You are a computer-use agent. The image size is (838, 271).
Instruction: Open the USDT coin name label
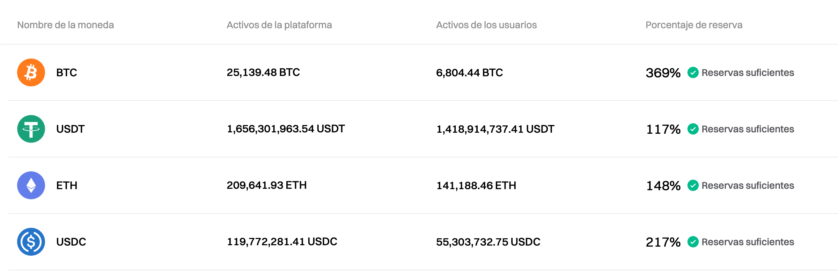pos(70,129)
